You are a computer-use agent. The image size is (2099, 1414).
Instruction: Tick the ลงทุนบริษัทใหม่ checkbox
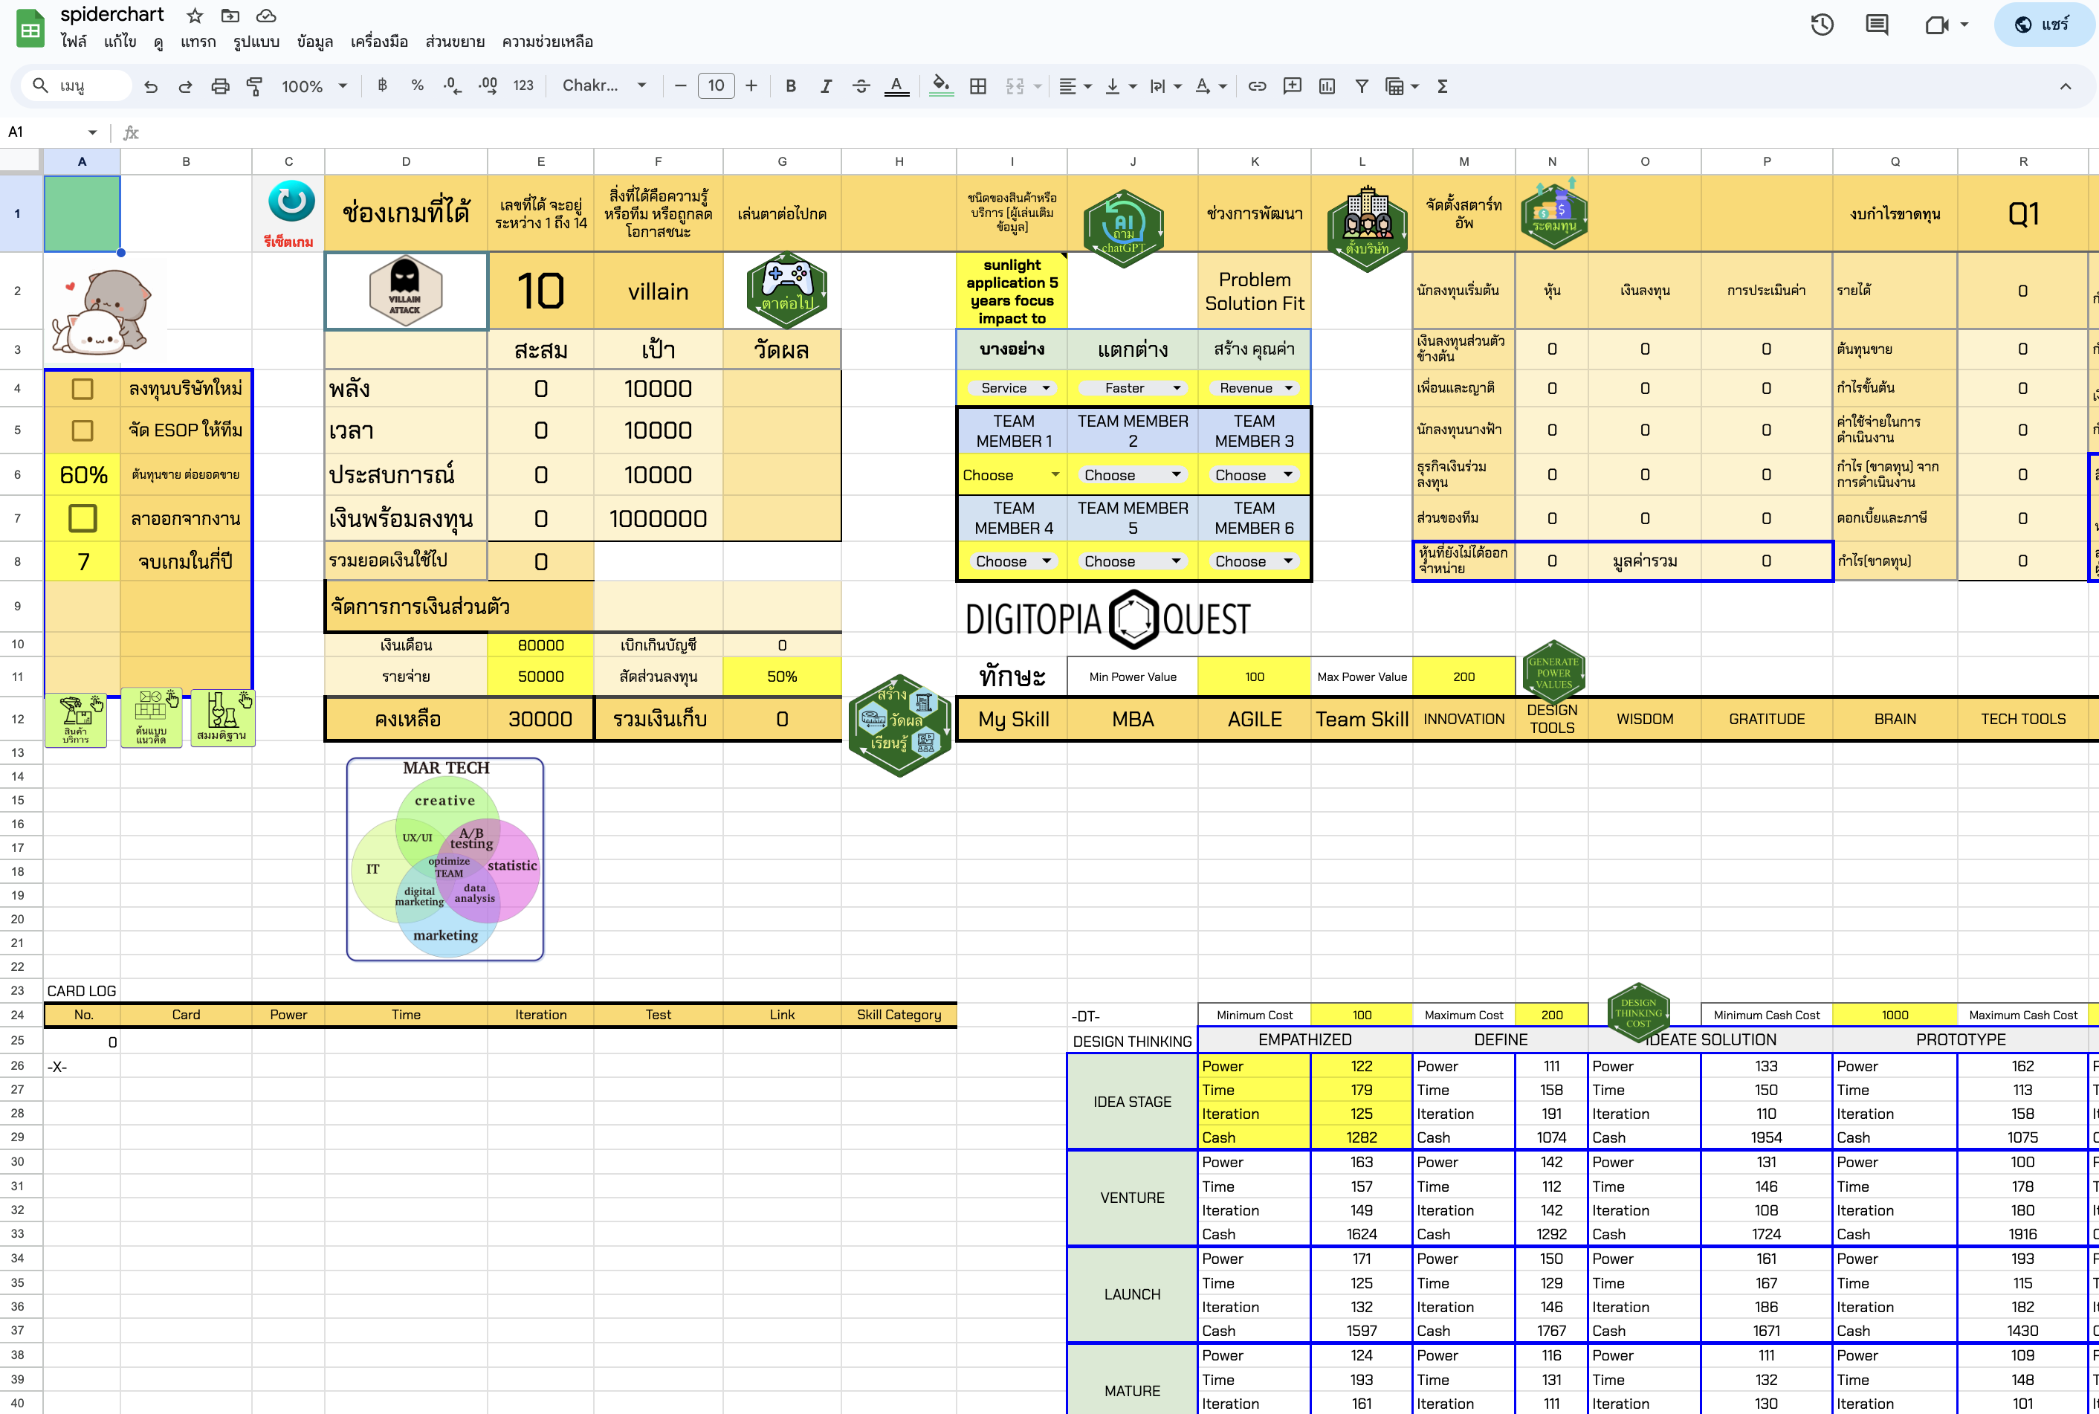[x=82, y=389]
